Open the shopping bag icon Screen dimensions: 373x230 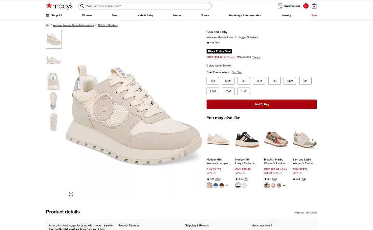[x=314, y=6]
